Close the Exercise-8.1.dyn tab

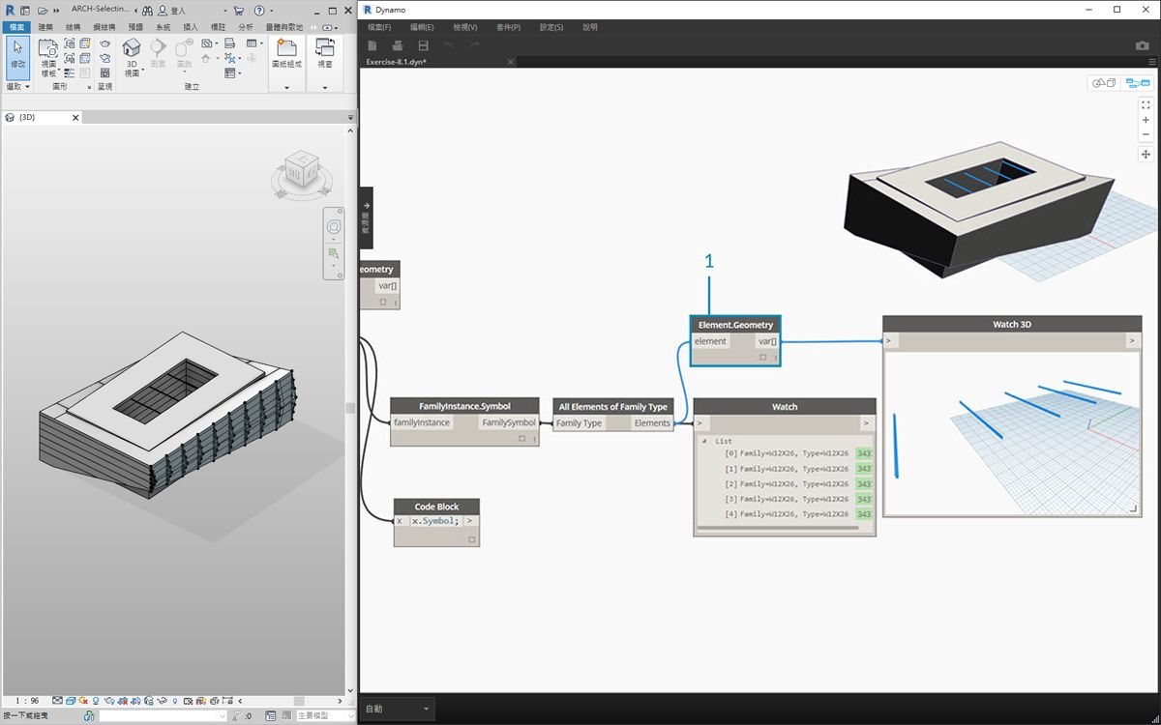tap(512, 62)
